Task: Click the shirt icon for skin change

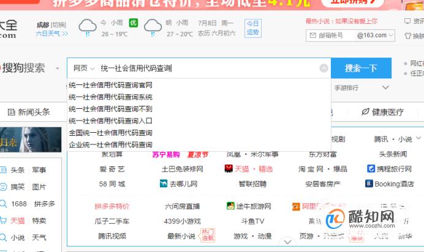Action: coord(408,35)
